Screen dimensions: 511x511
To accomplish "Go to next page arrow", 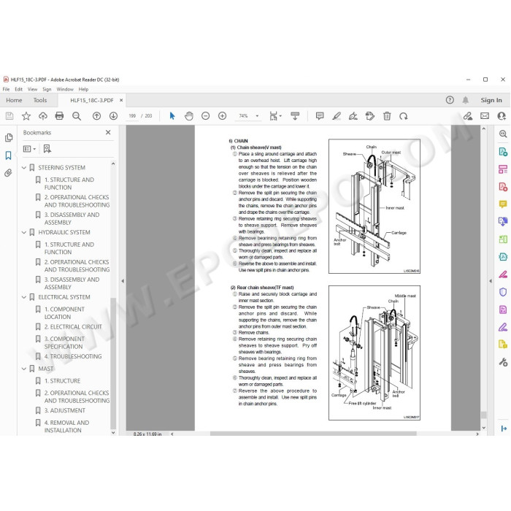I will pyautogui.click(x=113, y=116).
